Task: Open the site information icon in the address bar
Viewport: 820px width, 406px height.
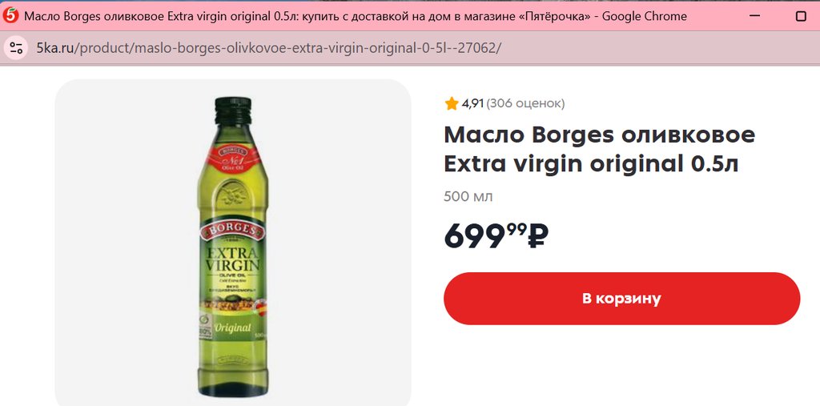Action: point(16,48)
